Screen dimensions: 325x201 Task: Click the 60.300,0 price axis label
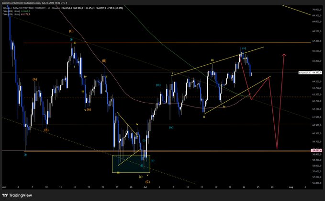(317, 133)
